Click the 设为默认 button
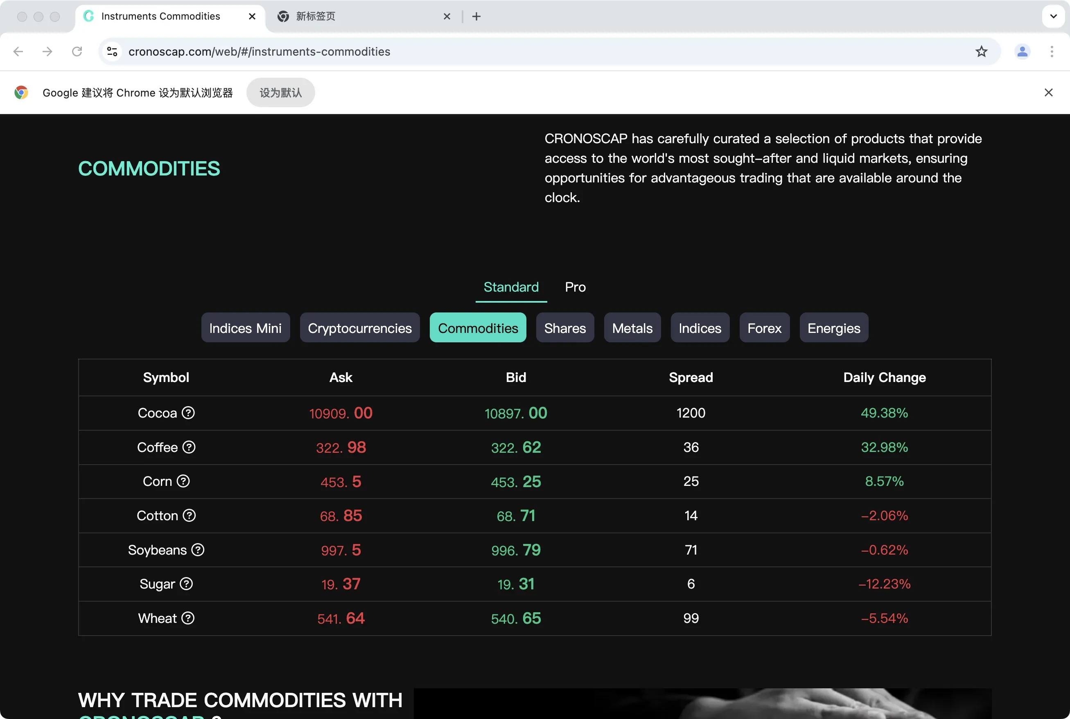The height and width of the screenshot is (719, 1070). point(280,92)
